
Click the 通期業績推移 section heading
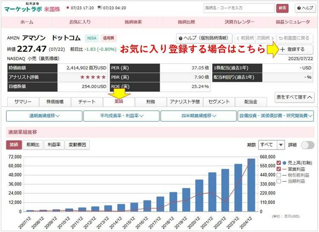23,132
